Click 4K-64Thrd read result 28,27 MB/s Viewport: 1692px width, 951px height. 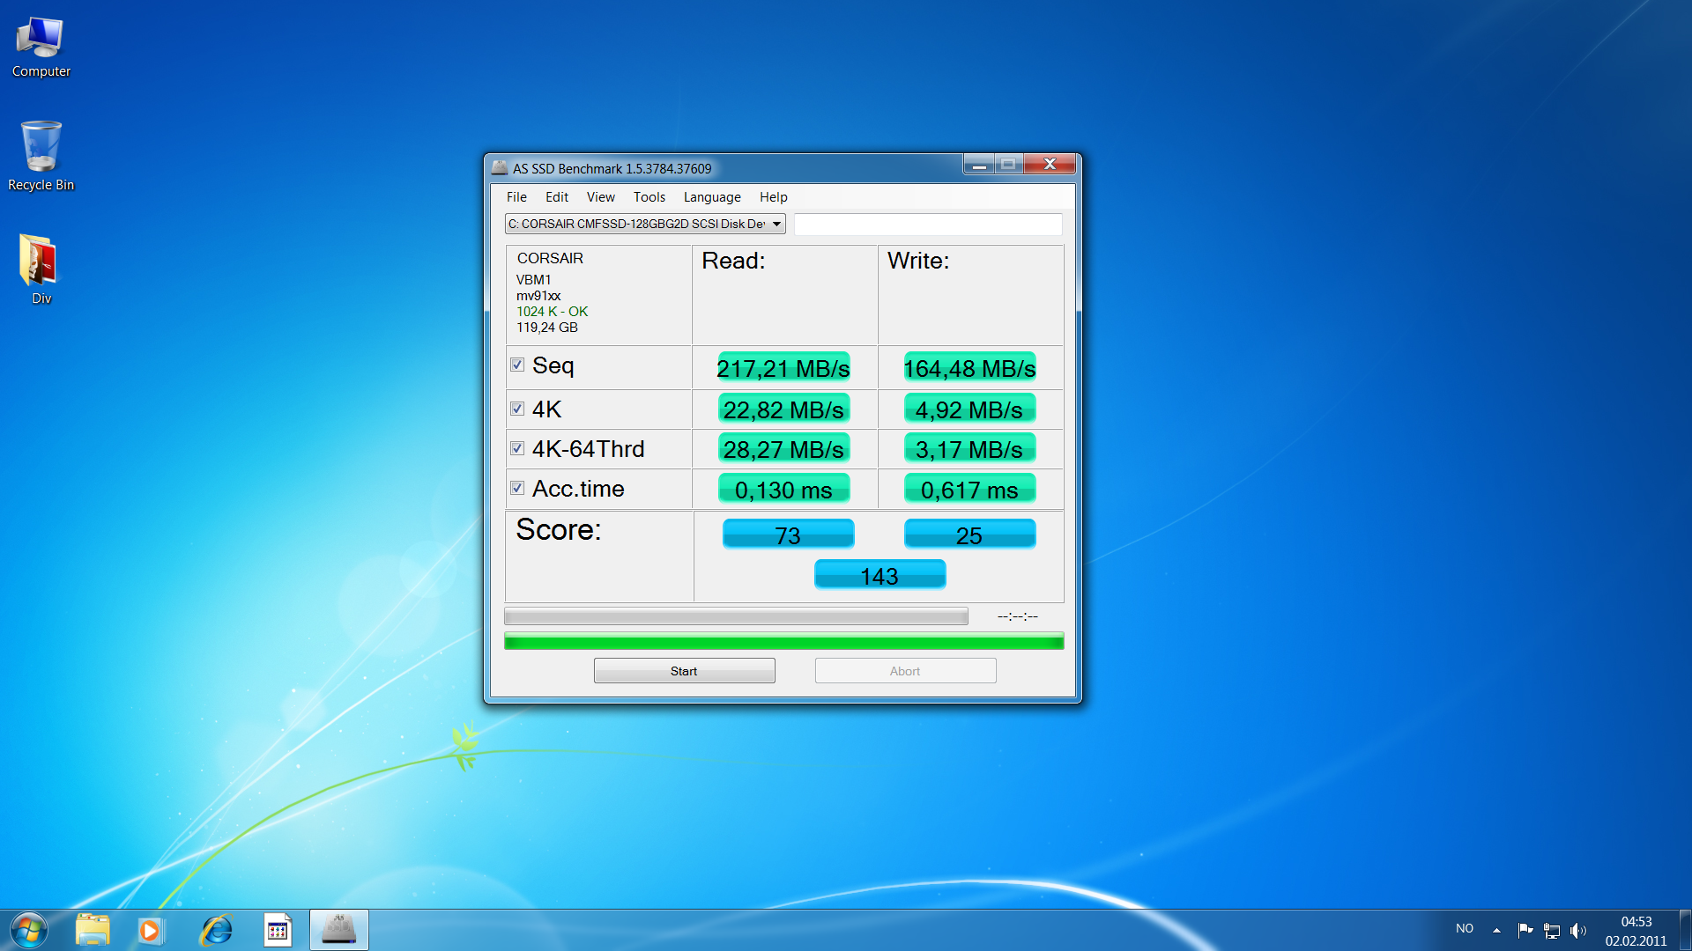pos(783,448)
